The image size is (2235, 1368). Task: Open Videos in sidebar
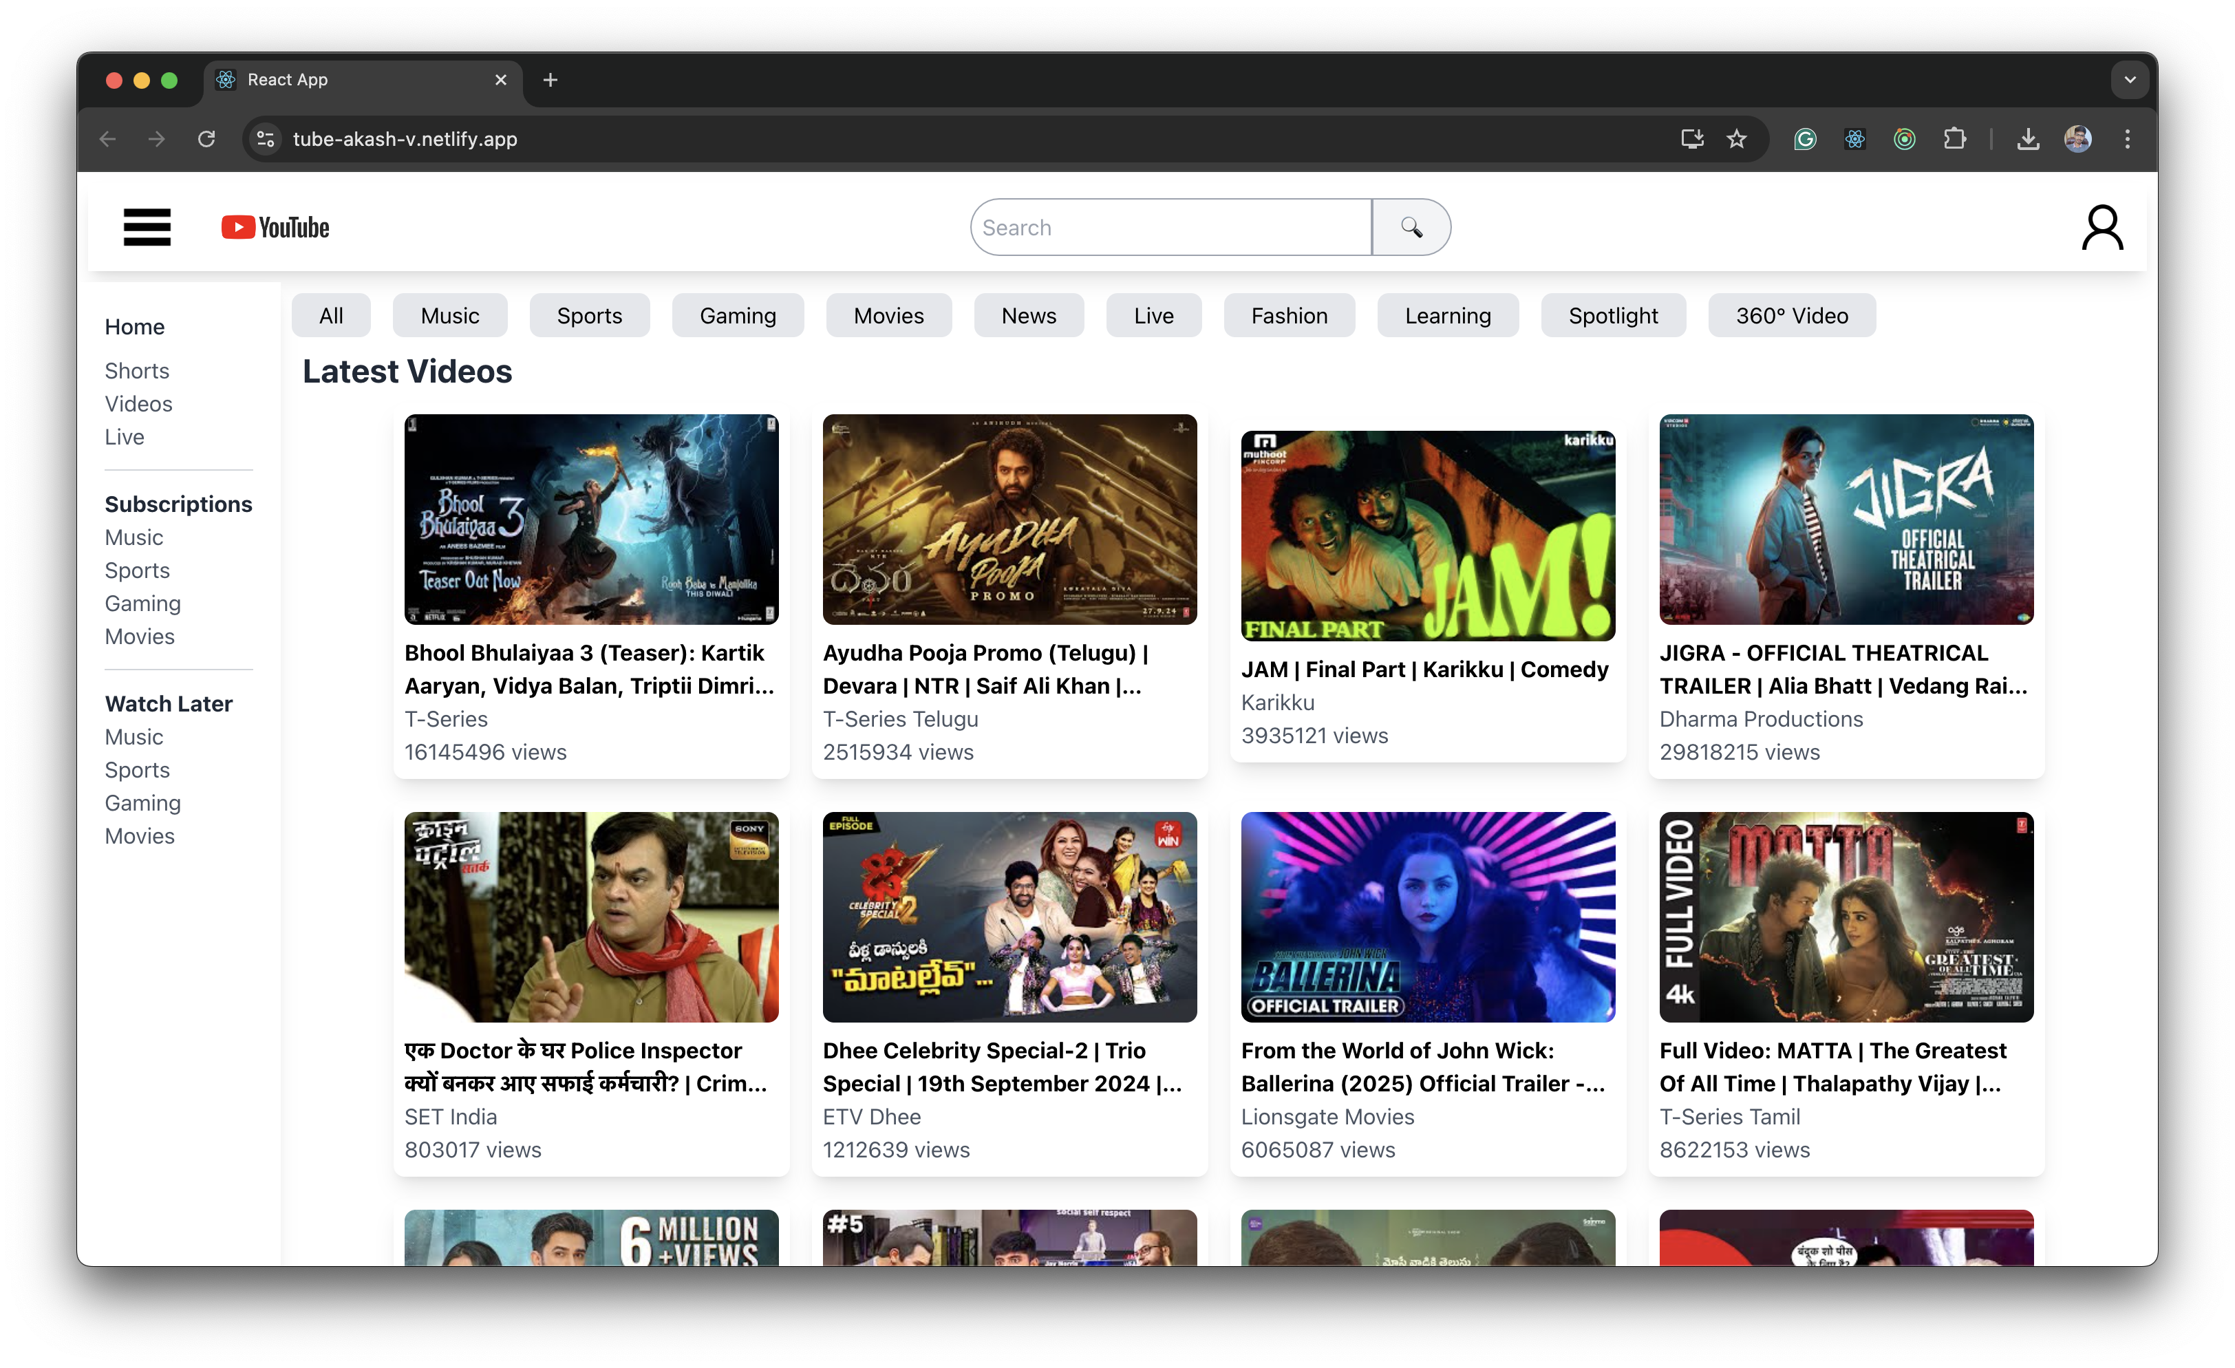click(139, 404)
